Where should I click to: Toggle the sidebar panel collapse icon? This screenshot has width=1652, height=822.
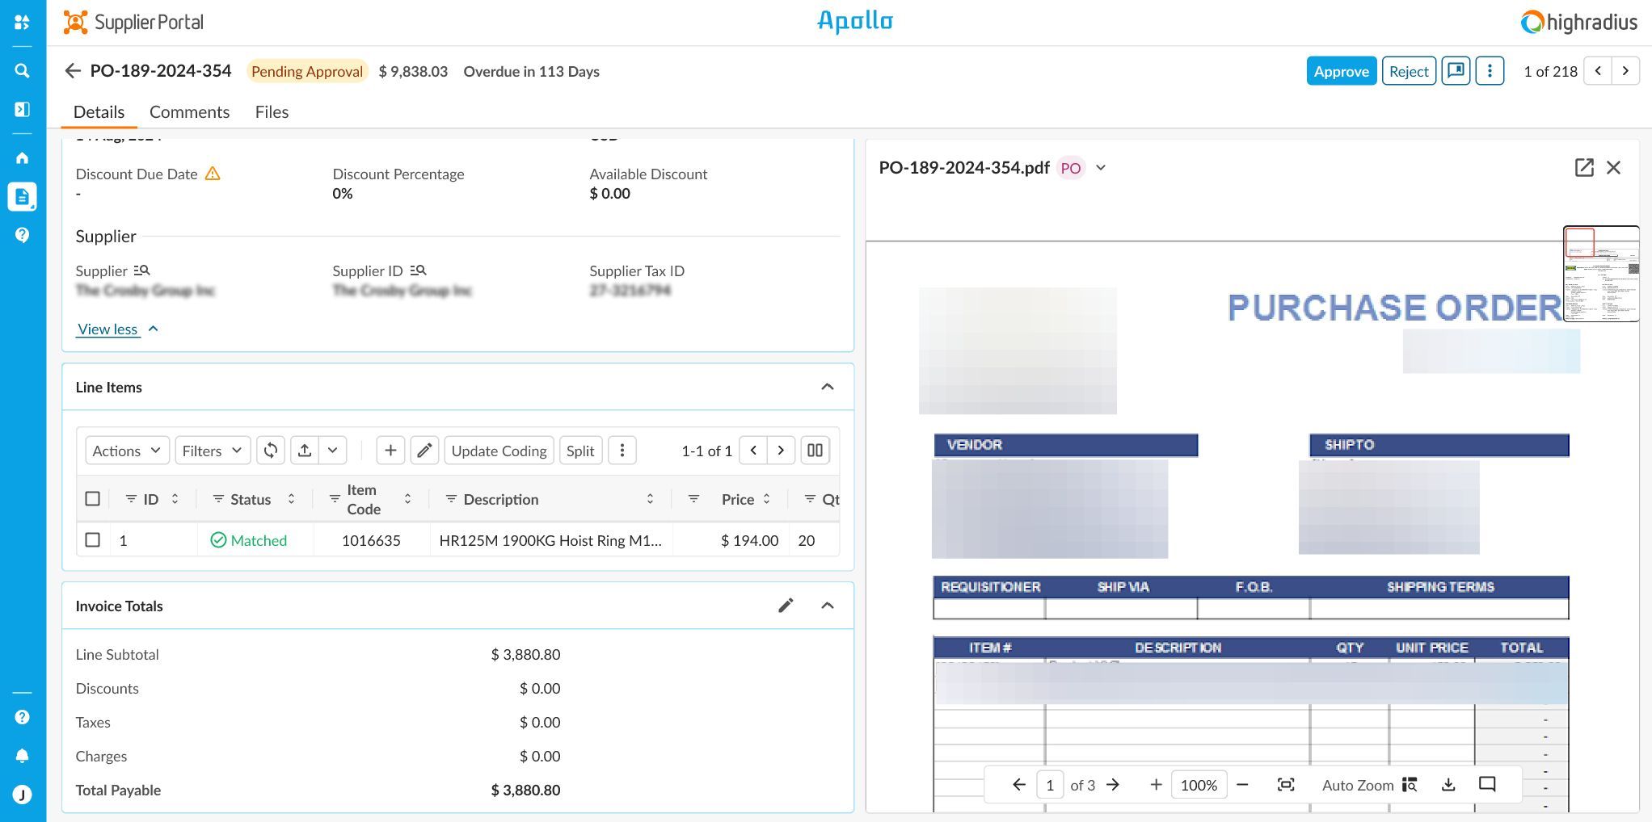pos(23,109)
